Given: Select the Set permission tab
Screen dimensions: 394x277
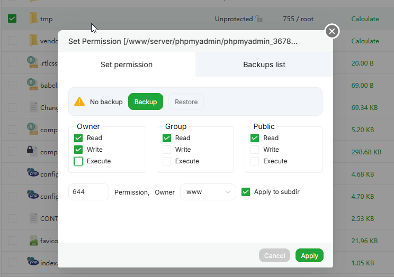Looking at the screenshot, I should 127,64.
